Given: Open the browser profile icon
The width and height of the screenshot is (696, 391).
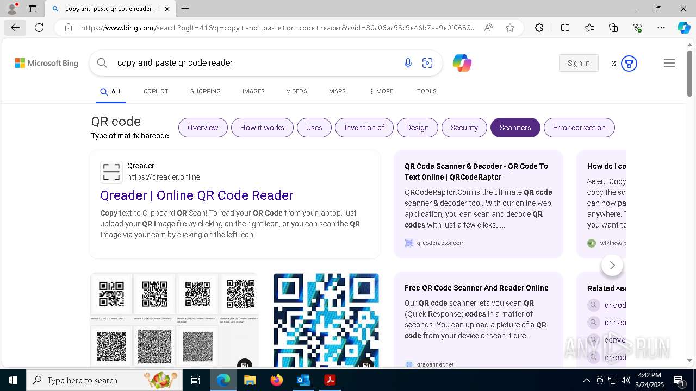Looking at the screenshot, I should 12,9.
